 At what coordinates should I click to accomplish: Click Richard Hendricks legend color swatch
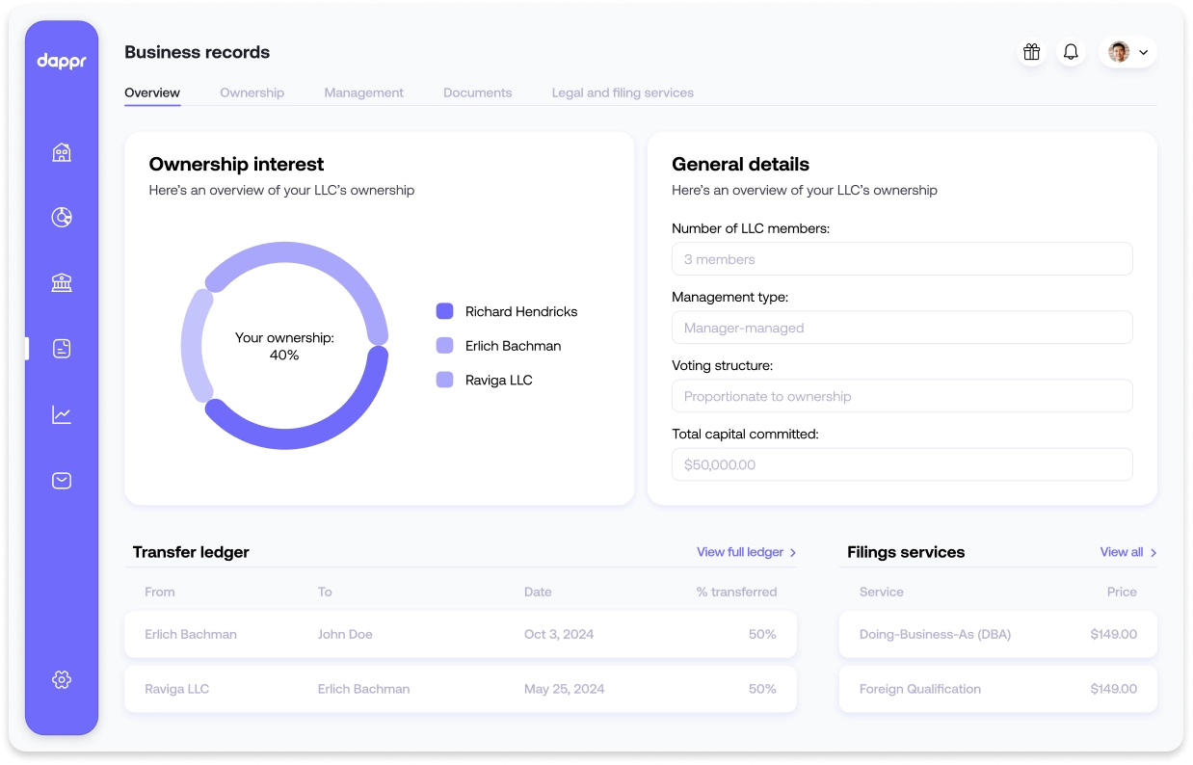point(444,311)
